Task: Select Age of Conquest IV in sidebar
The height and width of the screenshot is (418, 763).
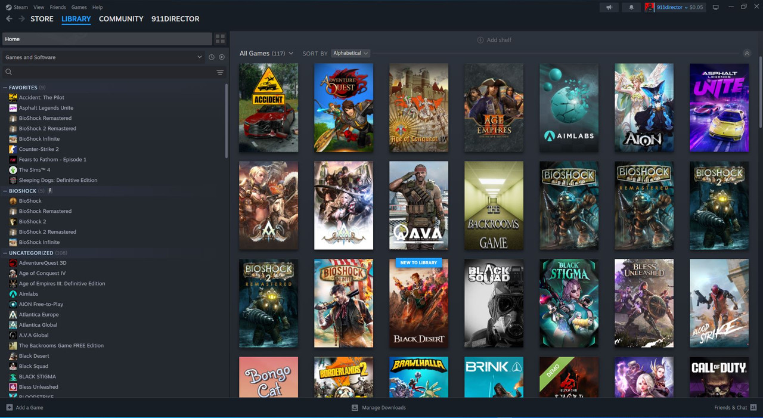Action: click(x=42, y=273)
